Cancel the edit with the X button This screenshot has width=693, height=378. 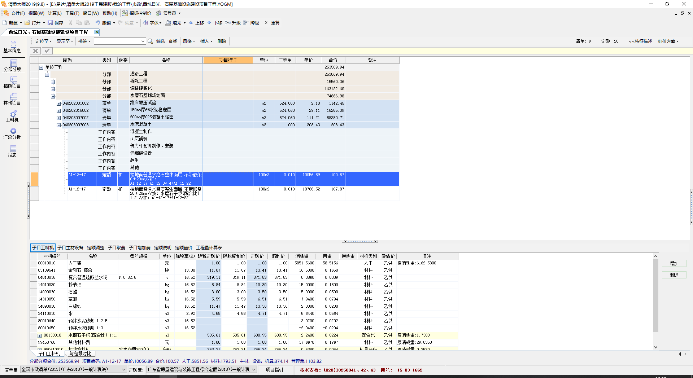click(35, 51)
